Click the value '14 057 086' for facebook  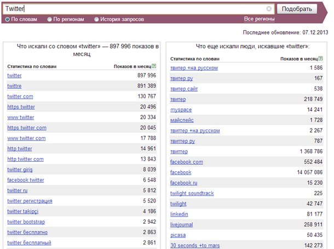pos(310,172)
